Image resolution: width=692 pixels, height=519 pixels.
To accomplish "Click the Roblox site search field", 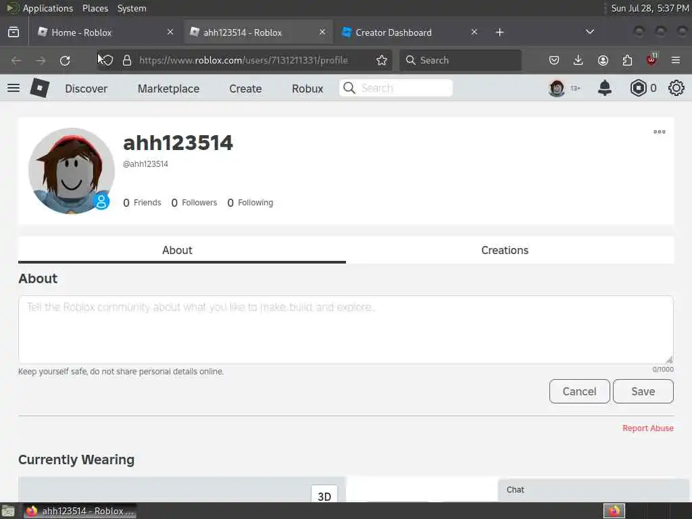I will point(396,88).
